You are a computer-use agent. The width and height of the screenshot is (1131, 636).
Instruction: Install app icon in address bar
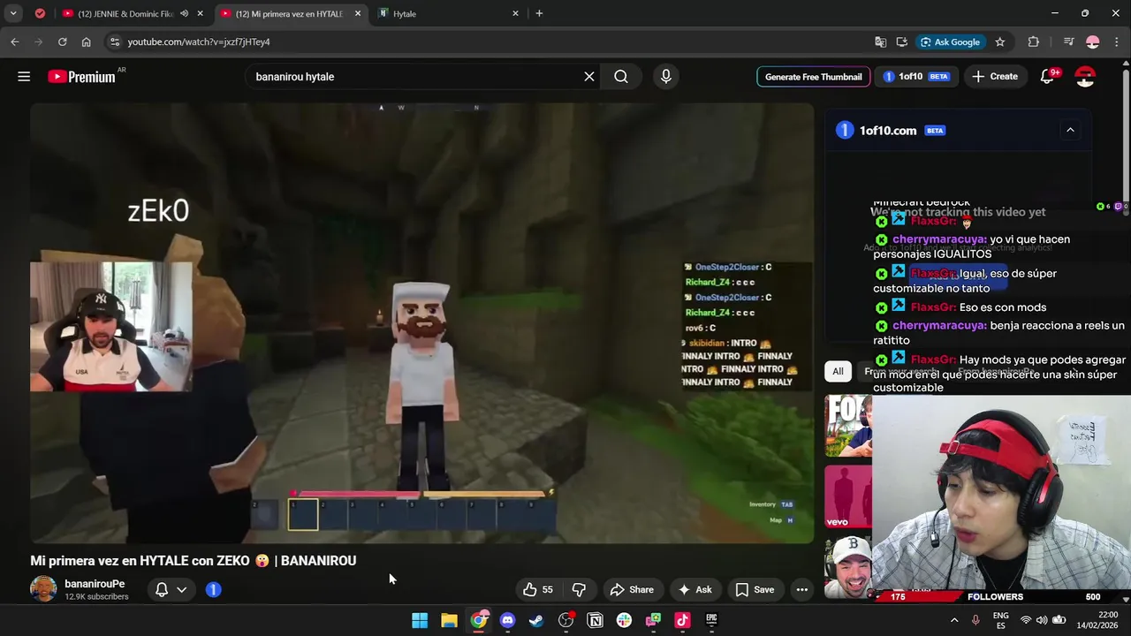click(901, 42)
